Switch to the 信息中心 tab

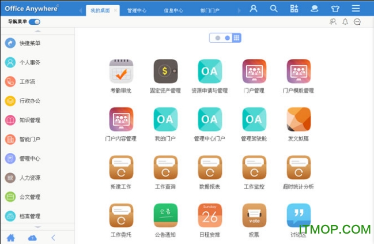[x=173, y=10]
